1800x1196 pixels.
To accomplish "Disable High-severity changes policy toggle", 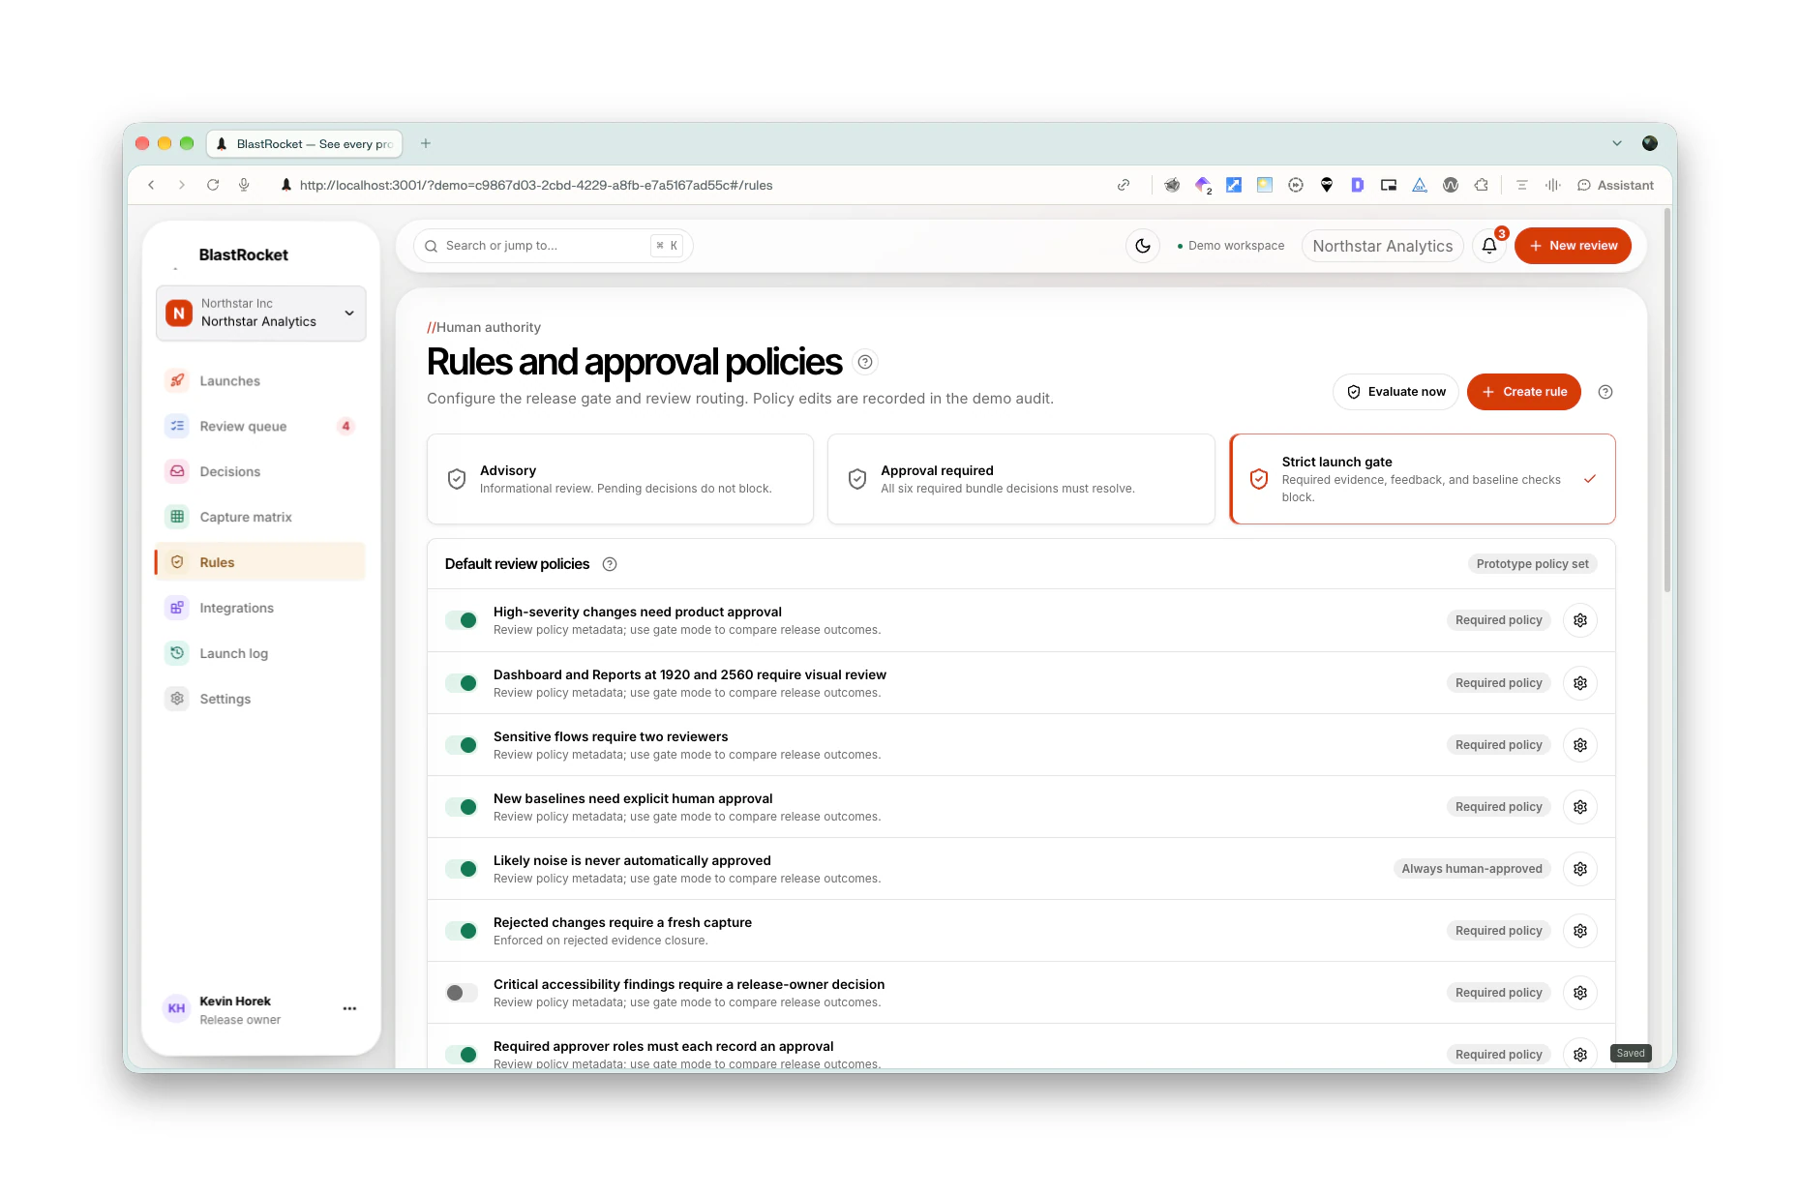I will (462, 620).
